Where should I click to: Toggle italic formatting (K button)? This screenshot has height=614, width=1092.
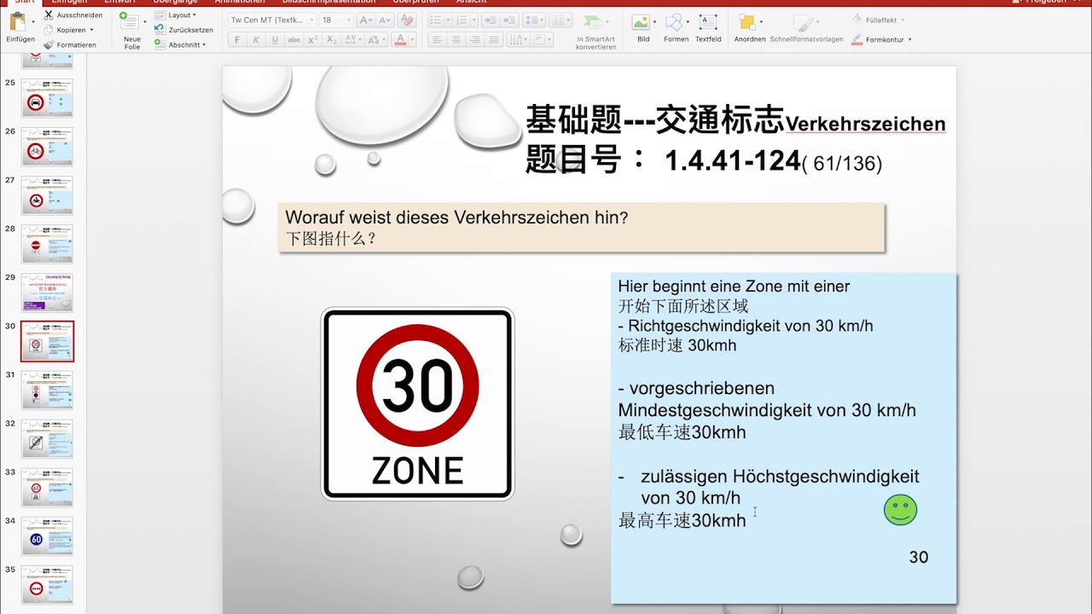click(x=256, y=39)
